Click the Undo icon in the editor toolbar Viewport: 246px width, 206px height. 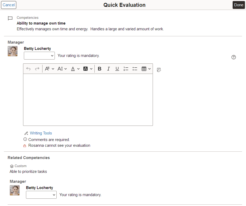coord(28,68)
